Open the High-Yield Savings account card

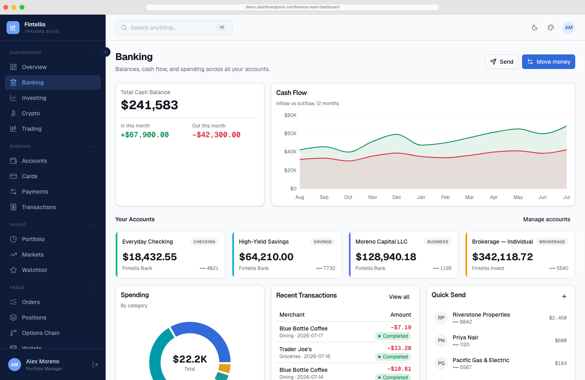pos(287,255)
